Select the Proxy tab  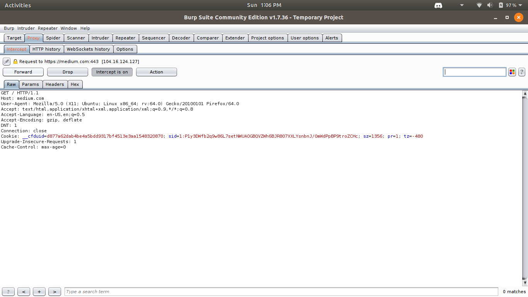click(34, 38)
